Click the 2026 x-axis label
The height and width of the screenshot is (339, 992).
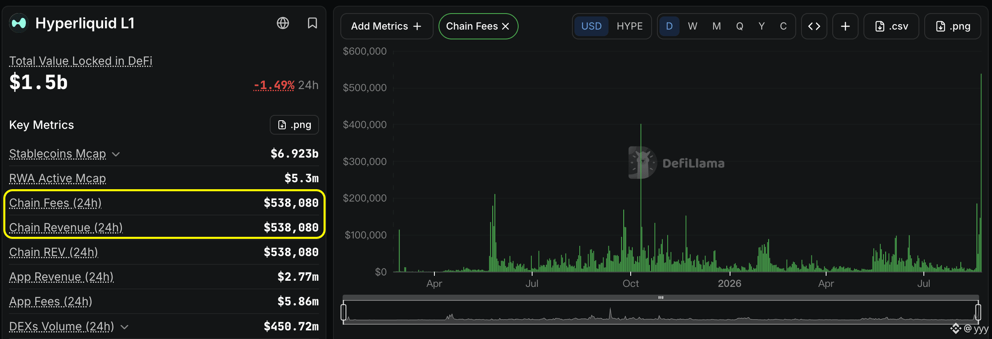[x=730, y=284]
